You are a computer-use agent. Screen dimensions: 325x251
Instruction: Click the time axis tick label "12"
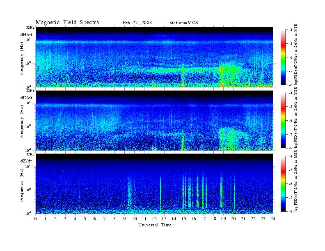(x=154, y=219)
